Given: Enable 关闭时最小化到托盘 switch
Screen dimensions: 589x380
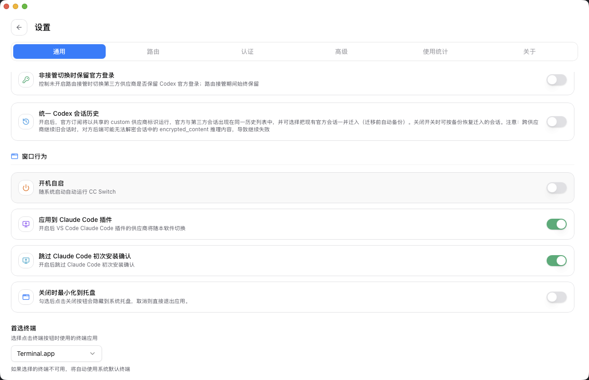Looking at the screenshot, I should click(557, 297).
